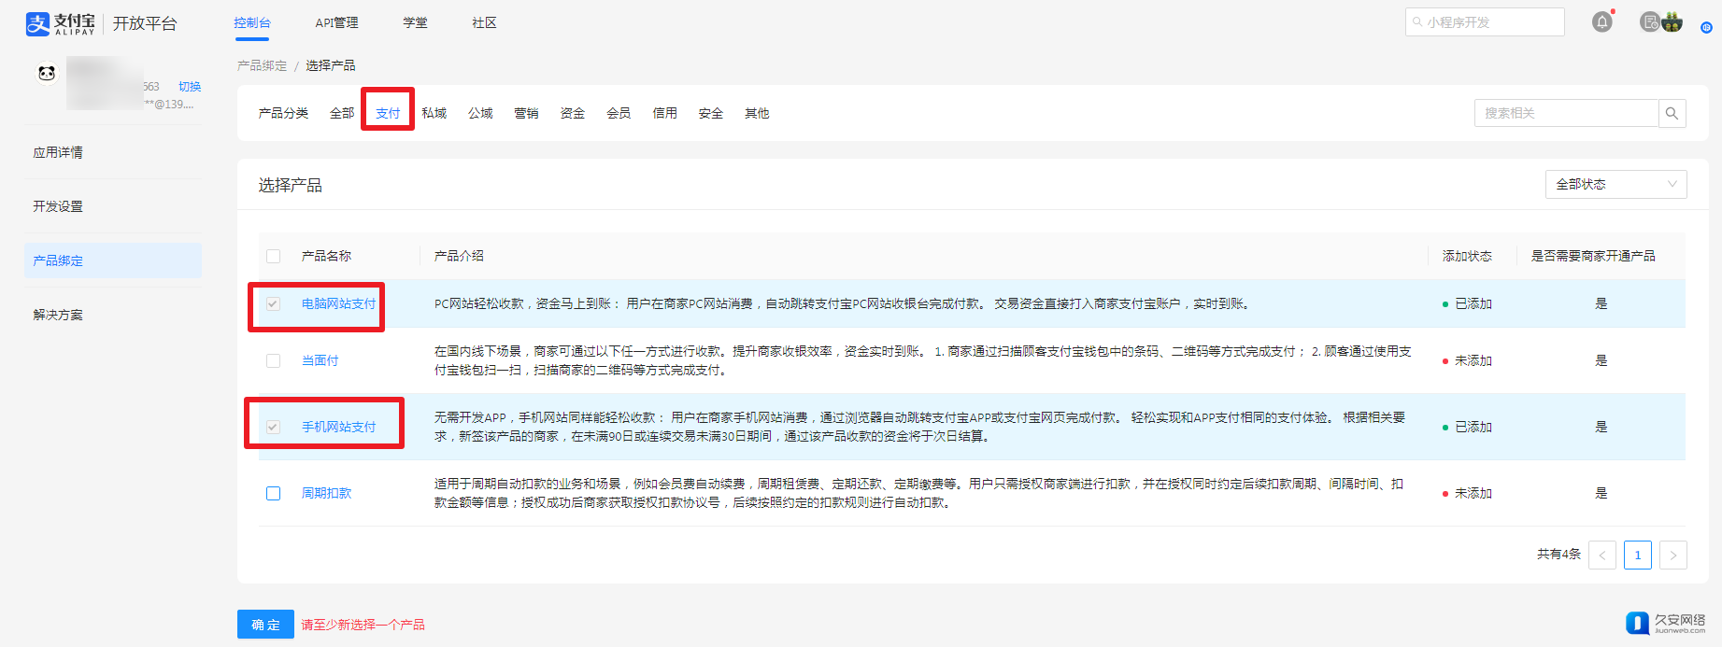1722x647 pixels.
Task: Tick the 周期扣款 checkbox
Action: (x=273, y=493)
